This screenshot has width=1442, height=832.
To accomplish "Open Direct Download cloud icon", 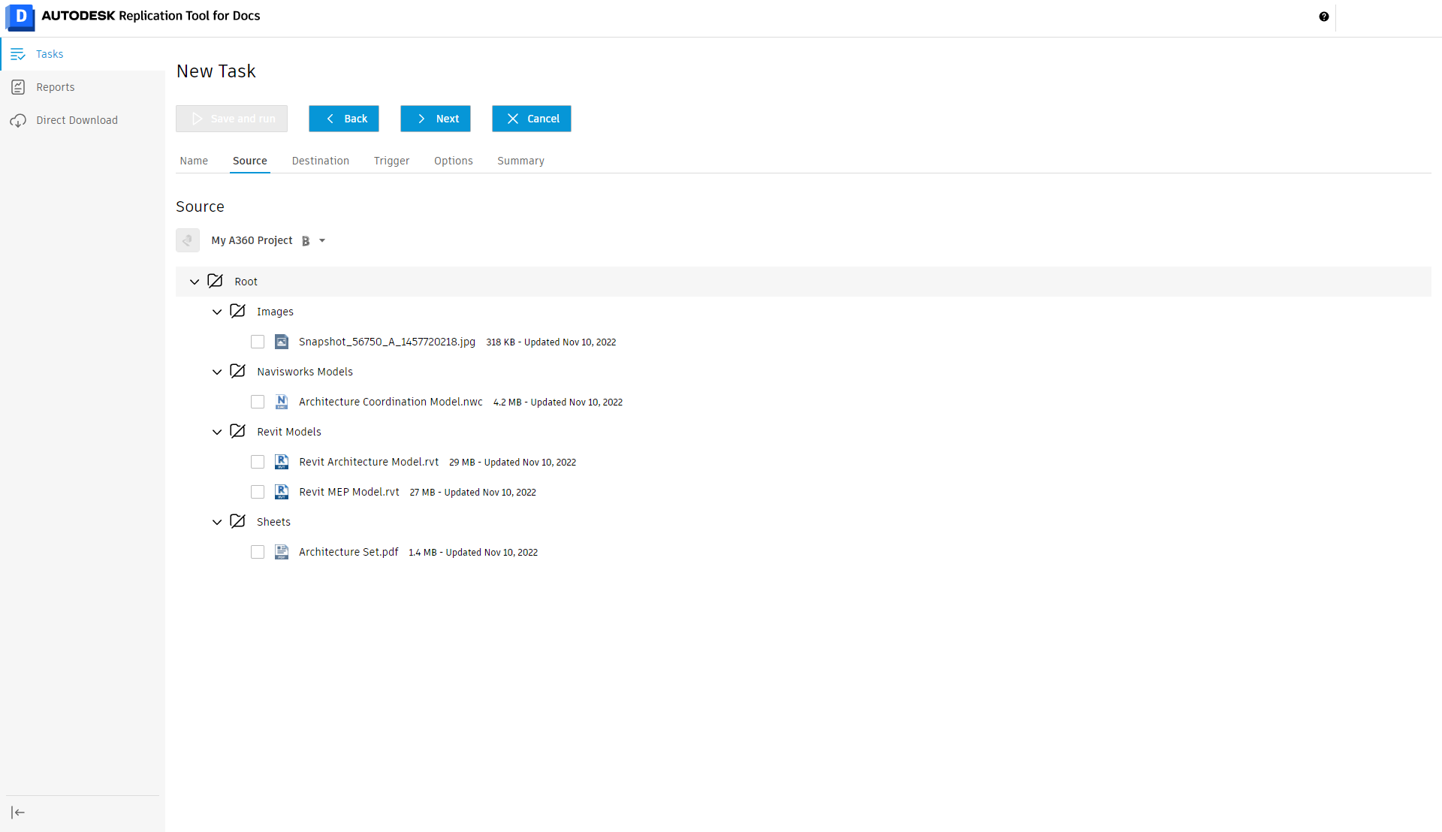I will (18, 120).
